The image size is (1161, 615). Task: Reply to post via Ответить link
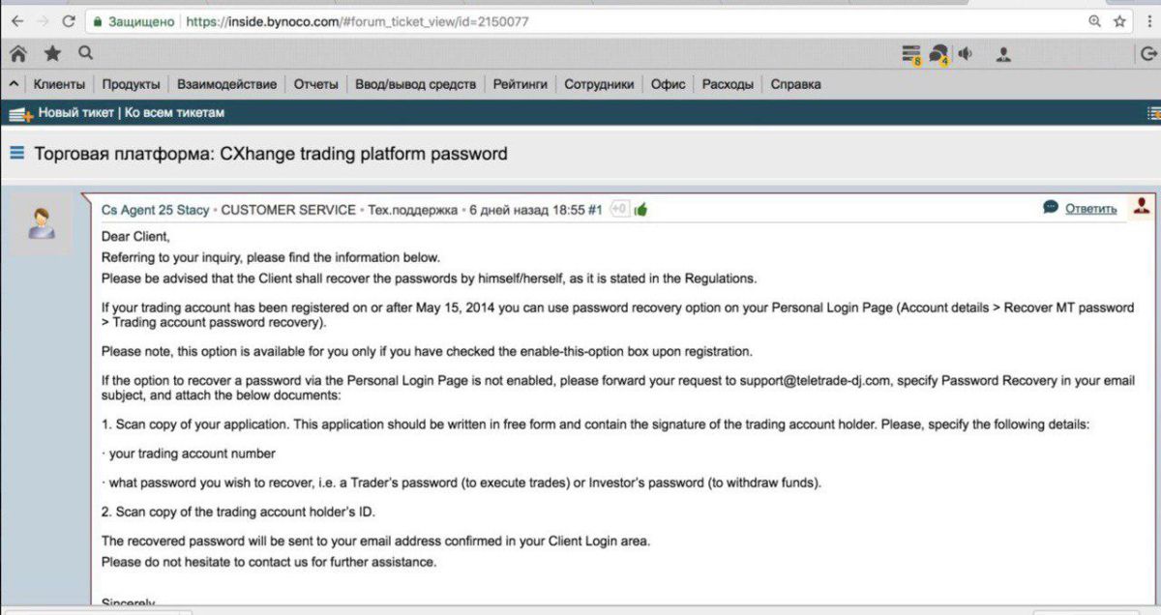tap(1090, 208)
